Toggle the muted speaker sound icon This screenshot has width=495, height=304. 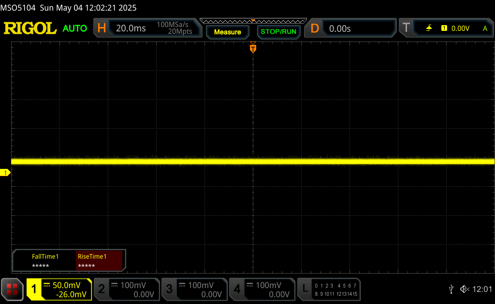pyautogui.click(x=465, y=289)
